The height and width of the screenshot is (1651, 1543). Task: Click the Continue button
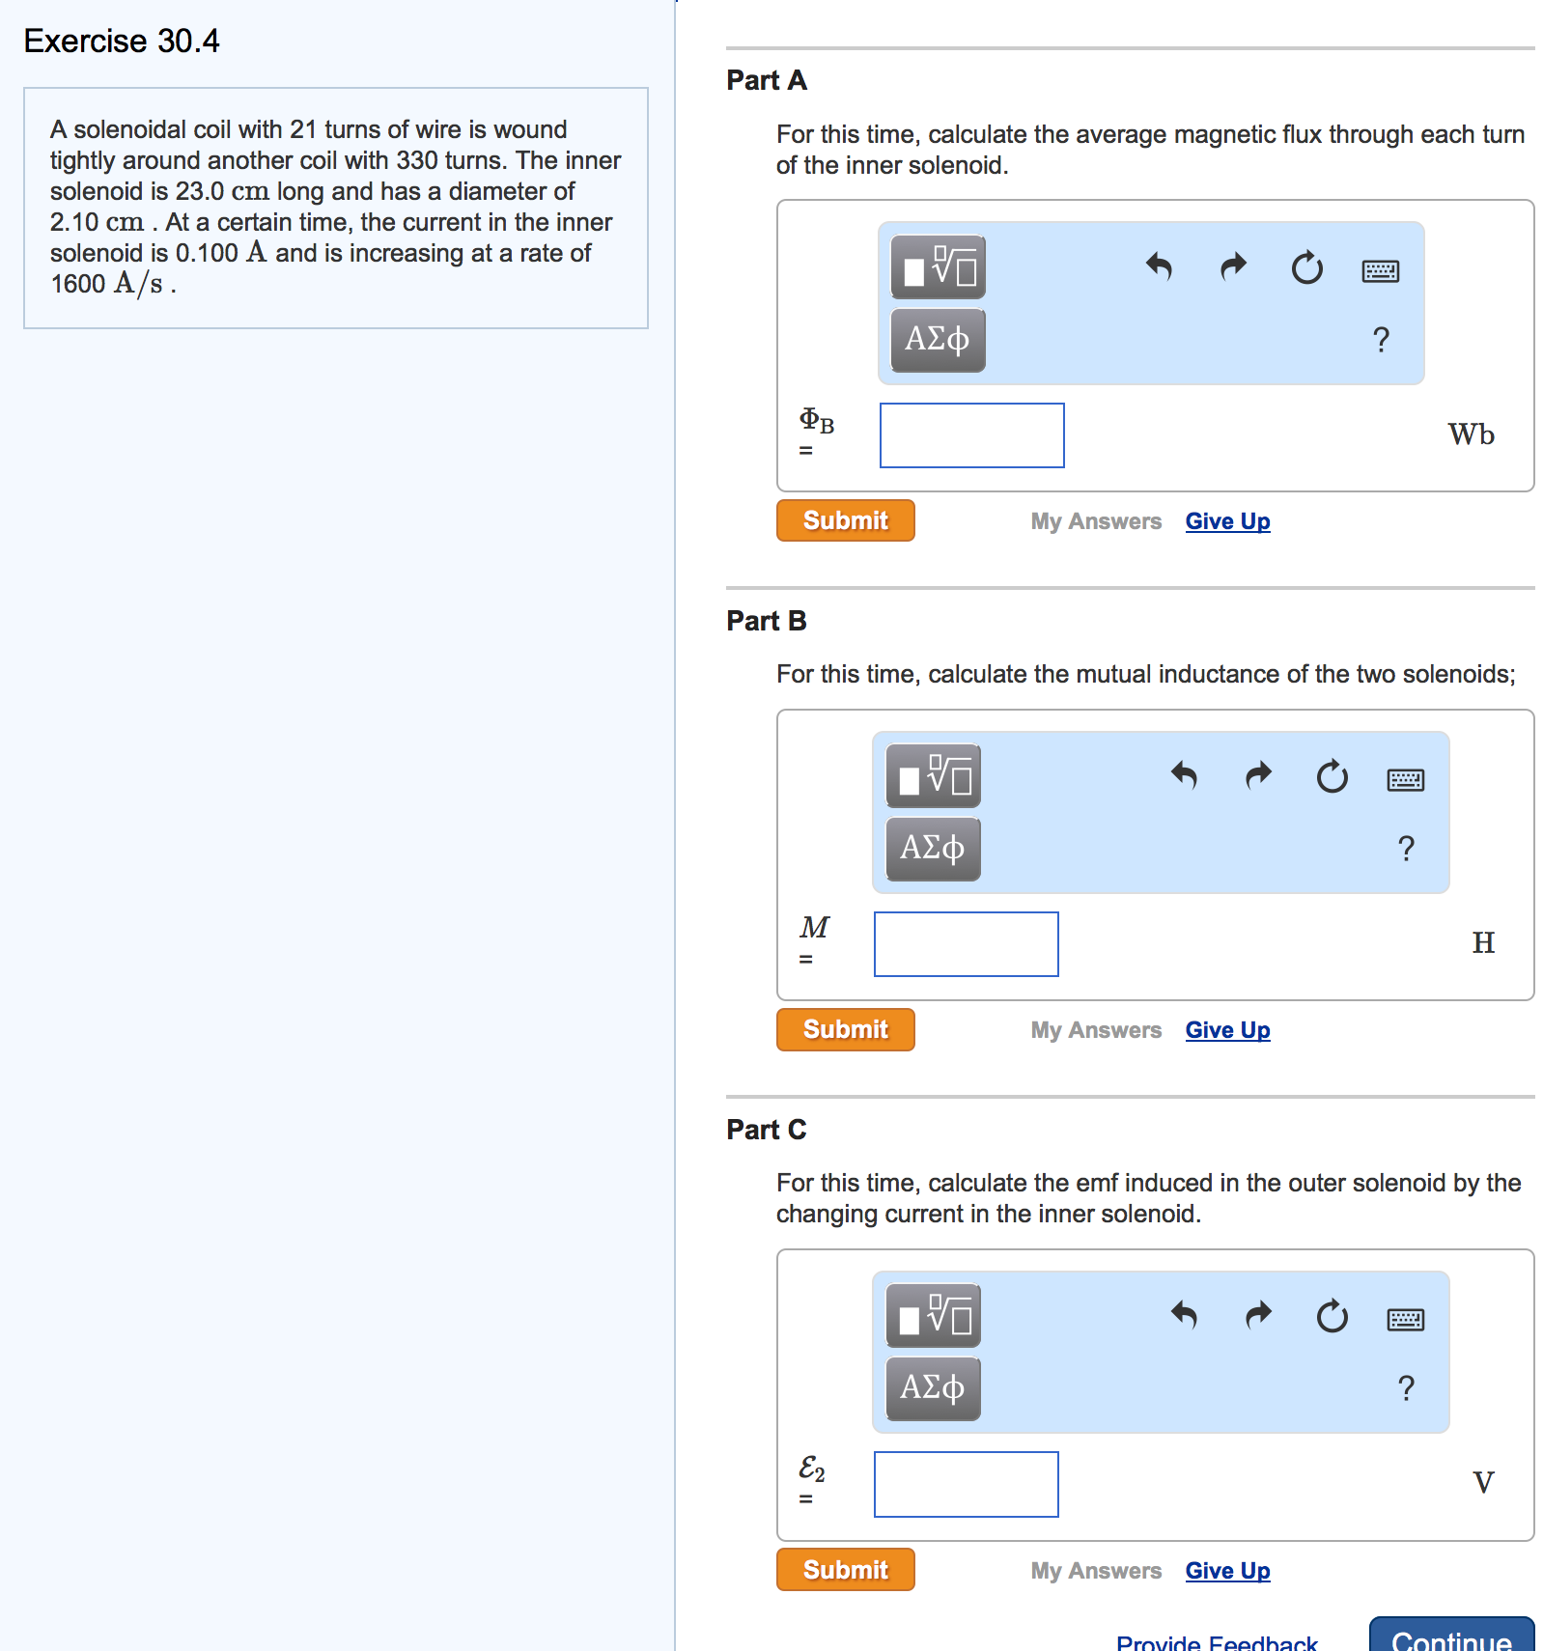pyautogui.click(x=1450, y=1637)
